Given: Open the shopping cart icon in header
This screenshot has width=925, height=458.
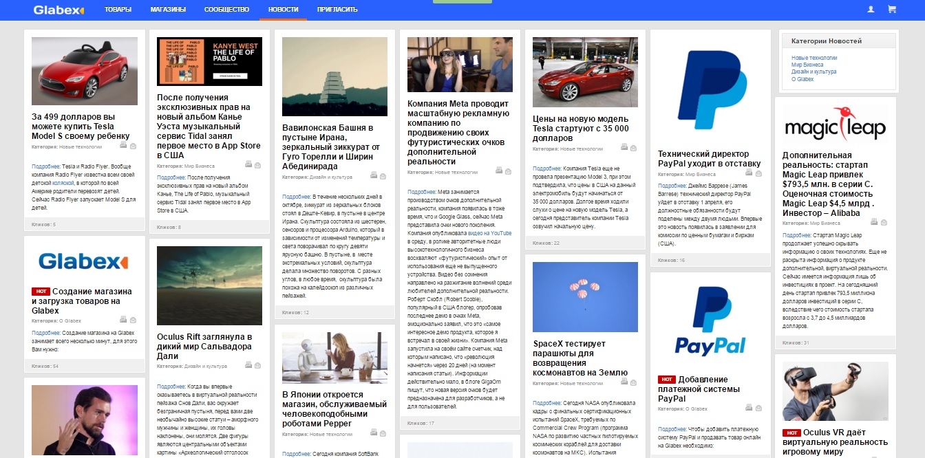Looking at the screenshot, I should [892, 10].
